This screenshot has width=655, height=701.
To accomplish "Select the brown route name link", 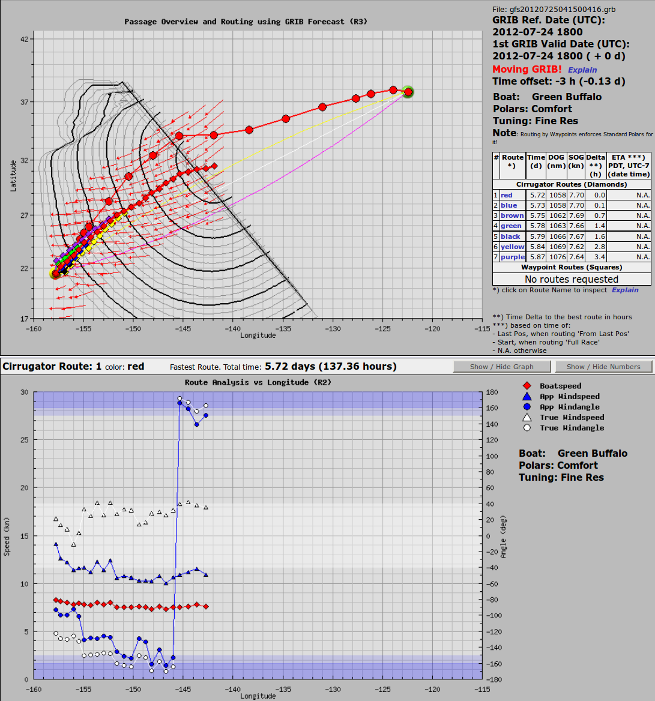I will 512,215.
